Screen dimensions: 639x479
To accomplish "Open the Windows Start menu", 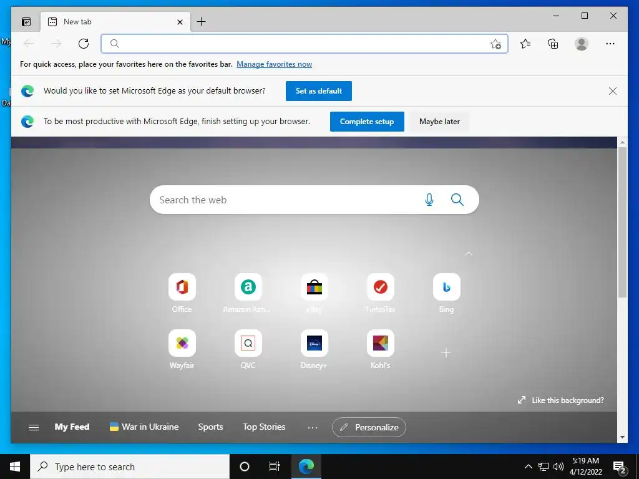I will click(x=15, y=467).
